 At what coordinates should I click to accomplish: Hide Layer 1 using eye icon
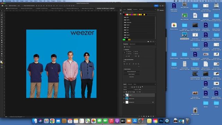pos(124,95)
